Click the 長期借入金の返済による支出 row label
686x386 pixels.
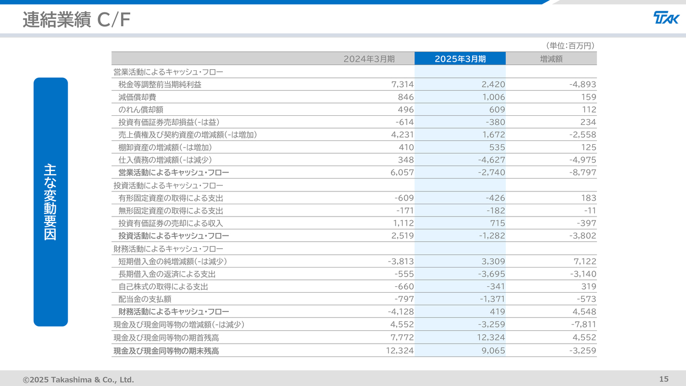pyautogui.click(x=167, y=274)
